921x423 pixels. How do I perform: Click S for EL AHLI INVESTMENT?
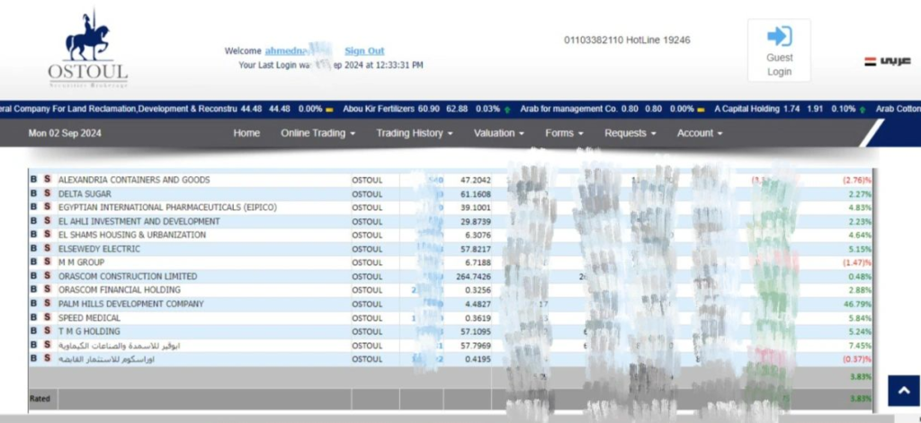coord(47,221)
